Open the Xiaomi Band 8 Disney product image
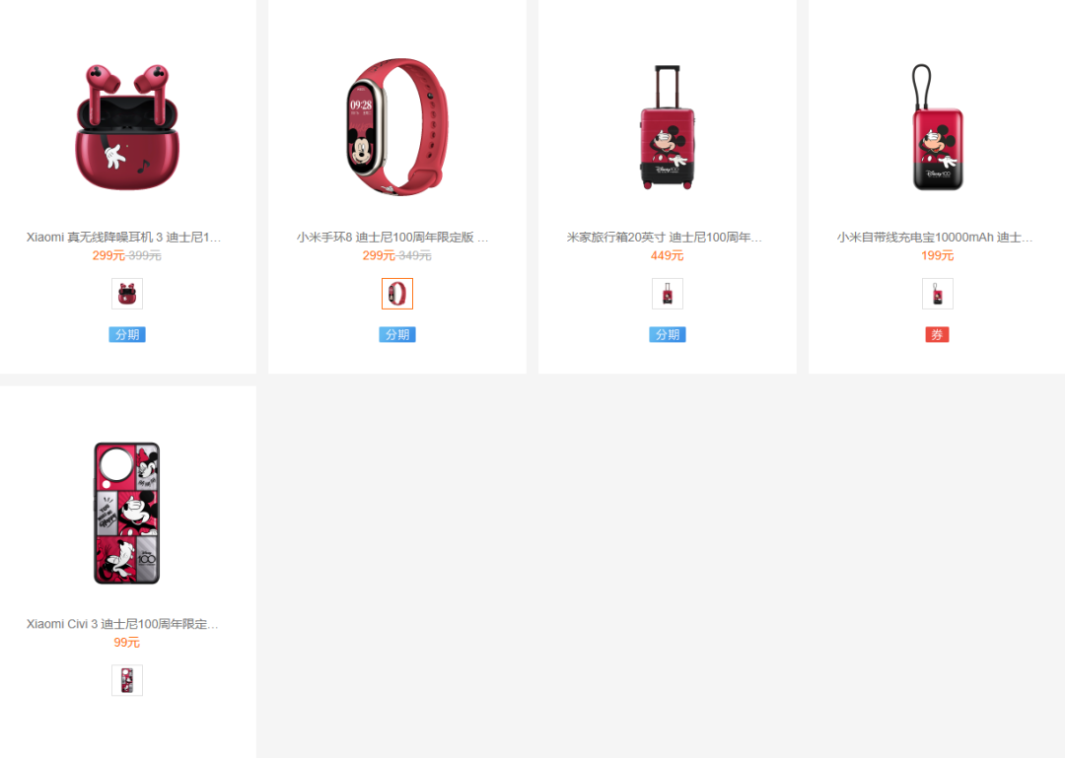This screenshot has width=1065, height=758. tap(397, 127)
